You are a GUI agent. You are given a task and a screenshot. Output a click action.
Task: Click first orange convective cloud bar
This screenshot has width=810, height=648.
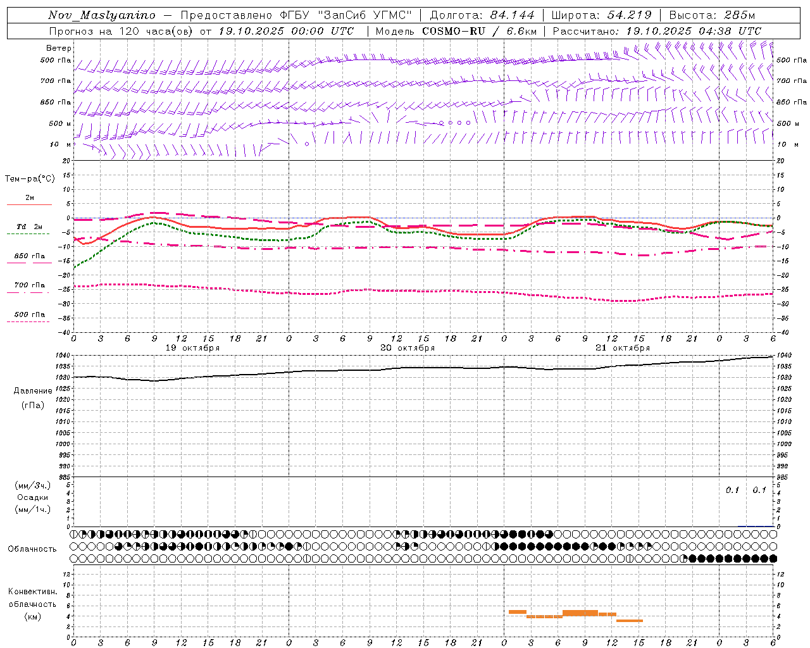coord(518,612)
